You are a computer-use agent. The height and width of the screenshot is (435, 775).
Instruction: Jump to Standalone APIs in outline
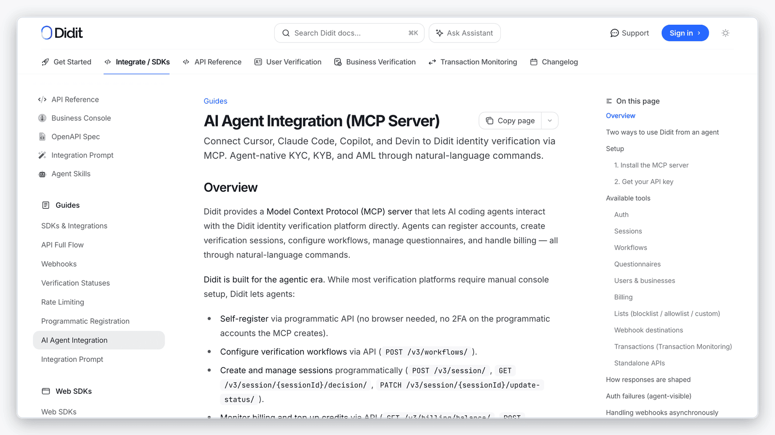coord(639,363)
